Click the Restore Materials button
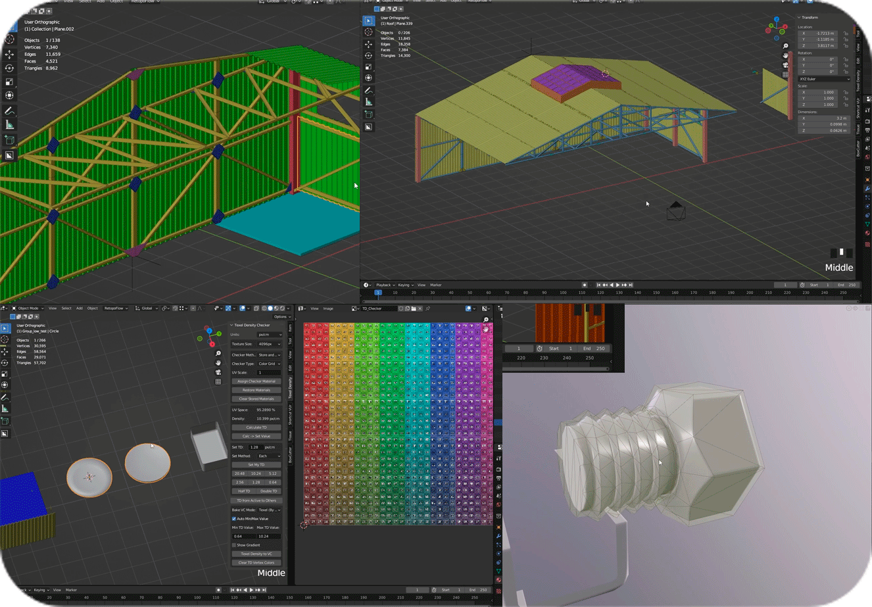The image size is (872, 607). point(256,390)
